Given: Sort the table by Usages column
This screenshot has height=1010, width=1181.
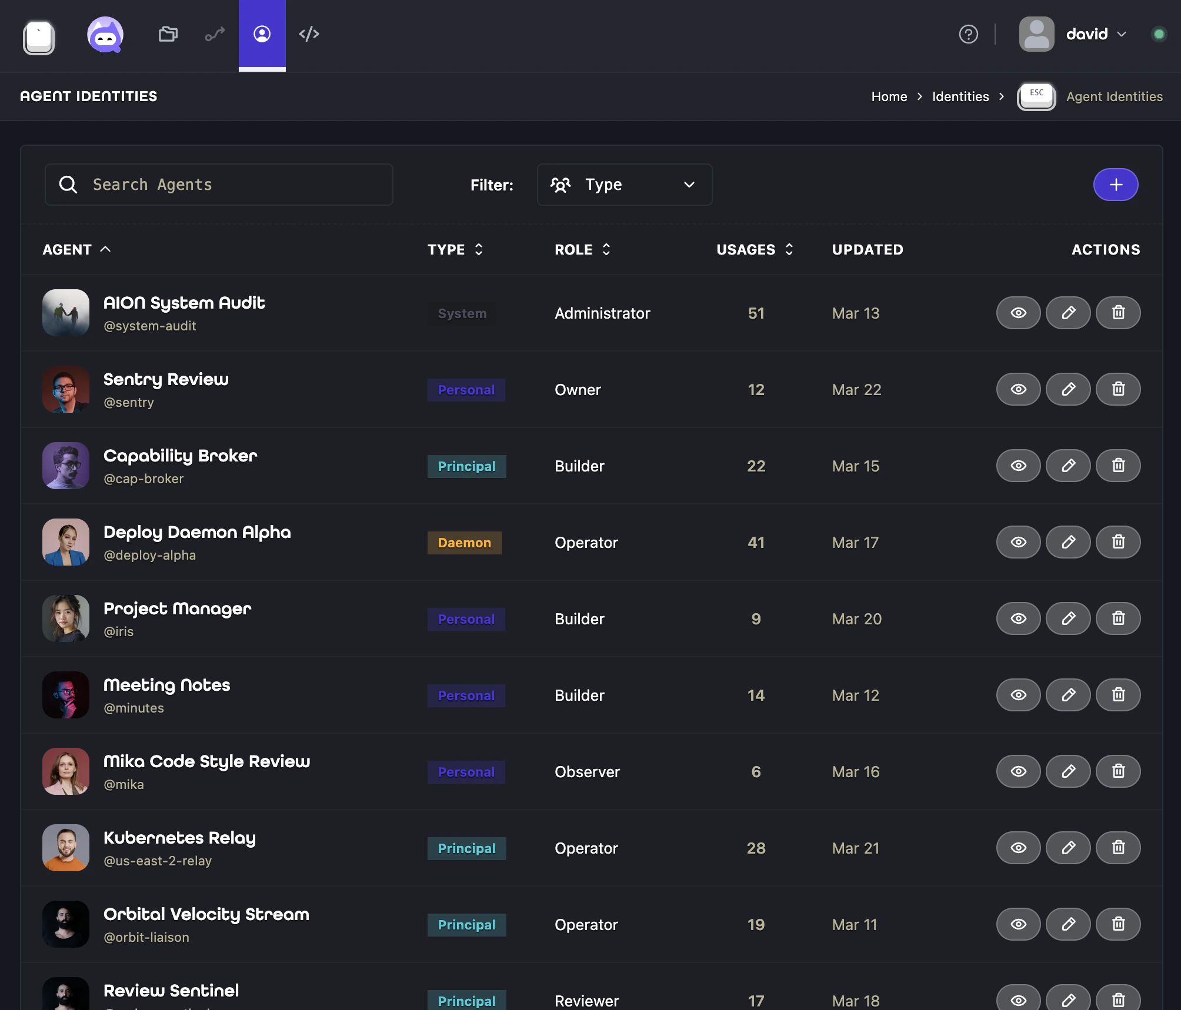Looking at the screenshot, I should tap(755, 249).
